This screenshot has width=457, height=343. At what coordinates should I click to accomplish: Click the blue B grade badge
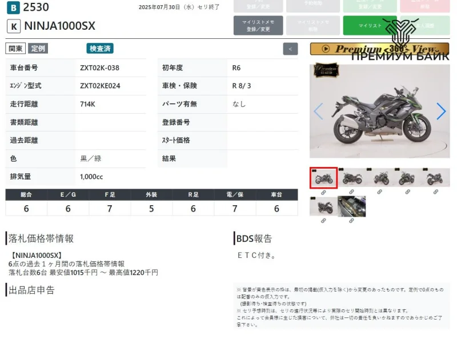tap(14, 8)
